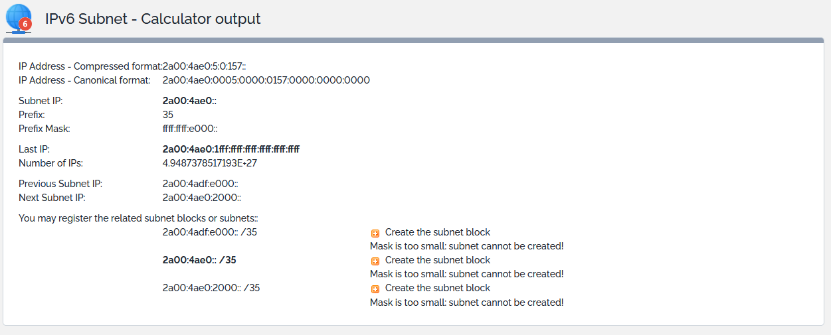Click the Prefix Mask value ffff:ffff:e000::

click(190, 129)
